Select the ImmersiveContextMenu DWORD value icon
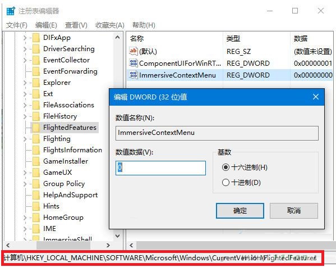The height and width of the screenshot is (267, 336). tap(134, 75)
